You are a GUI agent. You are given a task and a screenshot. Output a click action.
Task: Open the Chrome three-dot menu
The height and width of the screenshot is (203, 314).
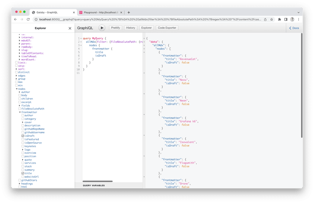coord(299,19)
